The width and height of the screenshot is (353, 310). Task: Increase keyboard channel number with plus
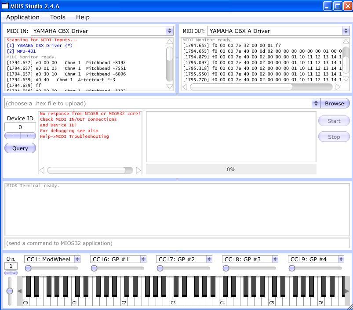15,273
